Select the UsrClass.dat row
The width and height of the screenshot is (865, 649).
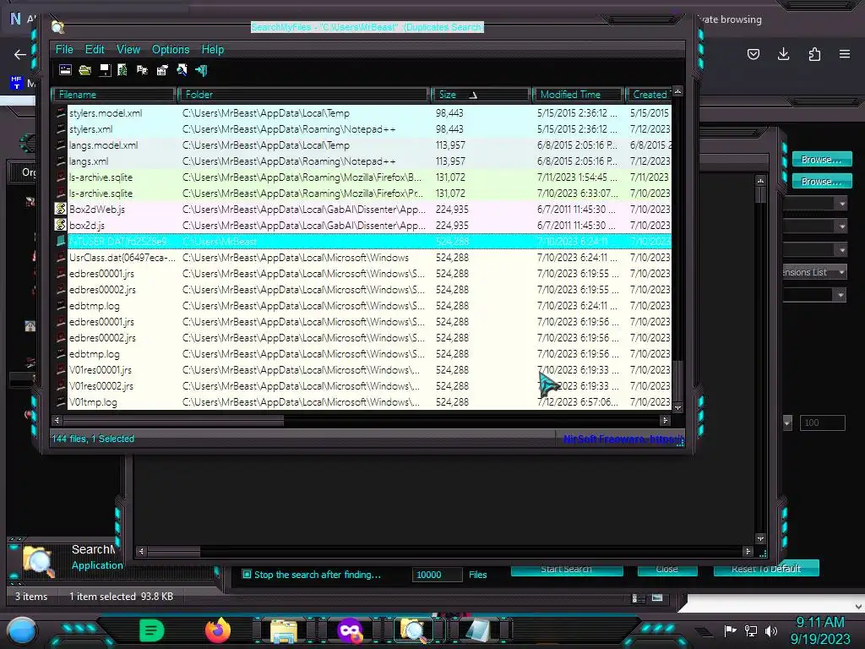point(363,258)
